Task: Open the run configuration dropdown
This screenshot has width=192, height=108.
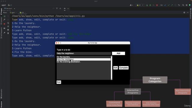Action: click(x=140, y=5)
